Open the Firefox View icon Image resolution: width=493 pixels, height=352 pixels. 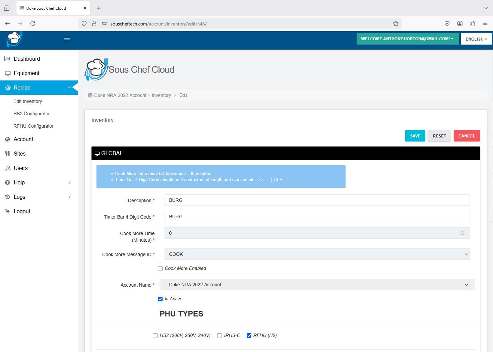coord(7,8)
